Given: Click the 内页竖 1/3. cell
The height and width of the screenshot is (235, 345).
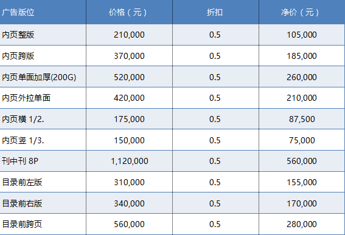Looking at the screenshot, I should click(43, 140).
